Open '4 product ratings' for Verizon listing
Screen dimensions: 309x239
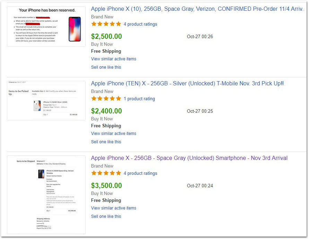[x=140, y=24]
